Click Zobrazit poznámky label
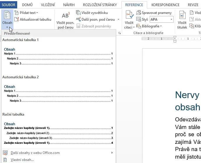Screen dimensions: 201x163 (x=96, y=26)
